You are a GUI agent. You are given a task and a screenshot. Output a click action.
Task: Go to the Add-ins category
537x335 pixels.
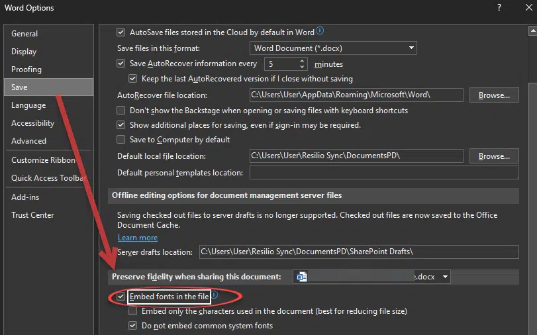pyautogui.click(x=48, y=197)
